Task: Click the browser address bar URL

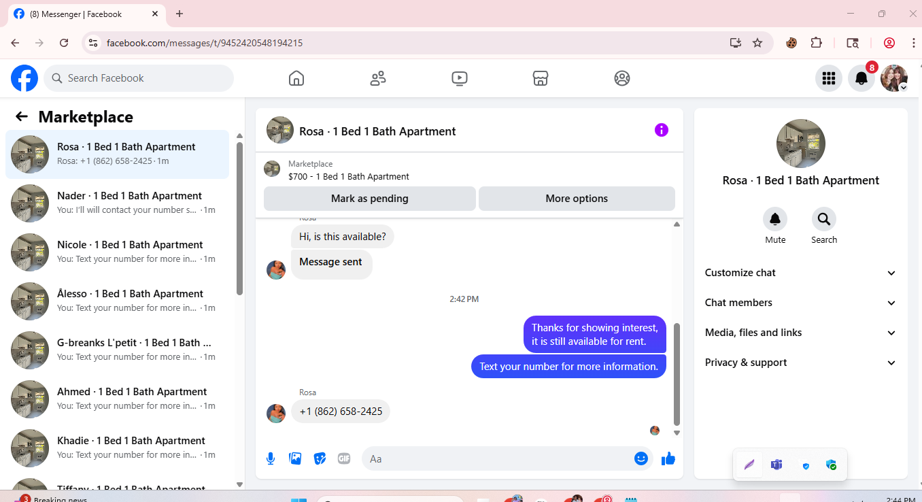Action: [205, 43]
